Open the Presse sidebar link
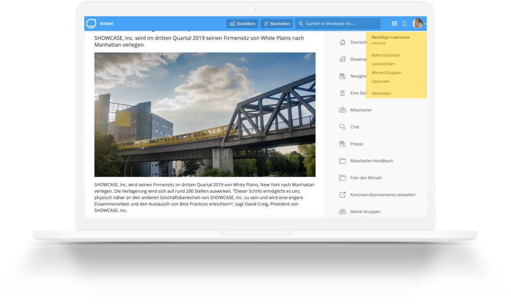511x307 pixels. point(356,144)
